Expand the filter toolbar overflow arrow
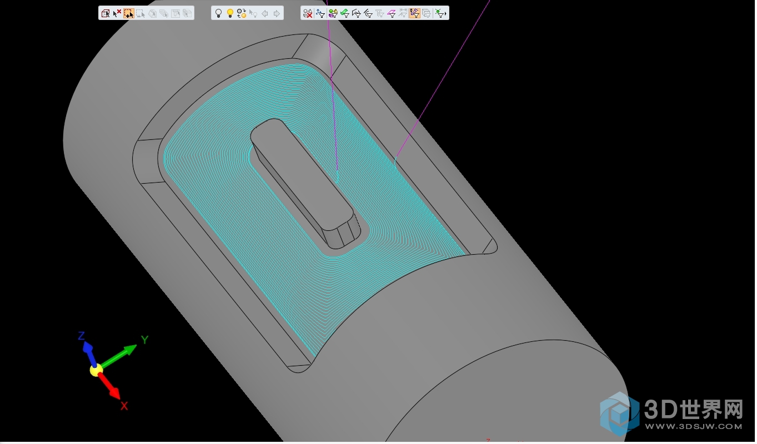757x444 pixels. coord(446,14)
